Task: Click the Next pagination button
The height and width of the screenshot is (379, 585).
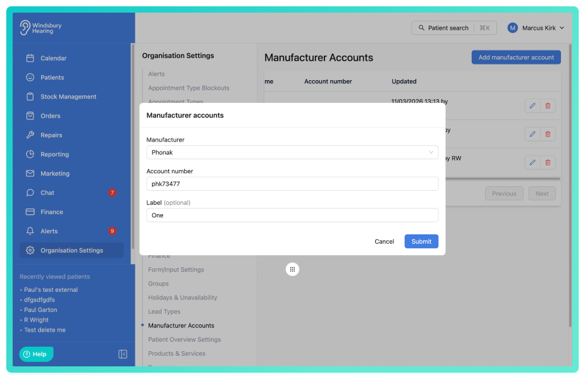Action: [x=542, y=193]
